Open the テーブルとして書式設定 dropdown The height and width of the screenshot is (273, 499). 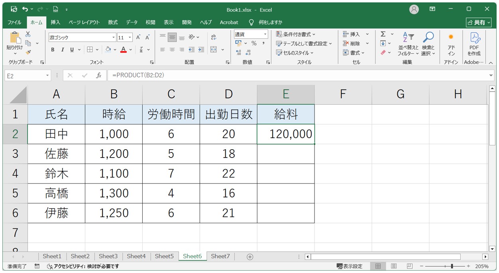coord(304,43)
